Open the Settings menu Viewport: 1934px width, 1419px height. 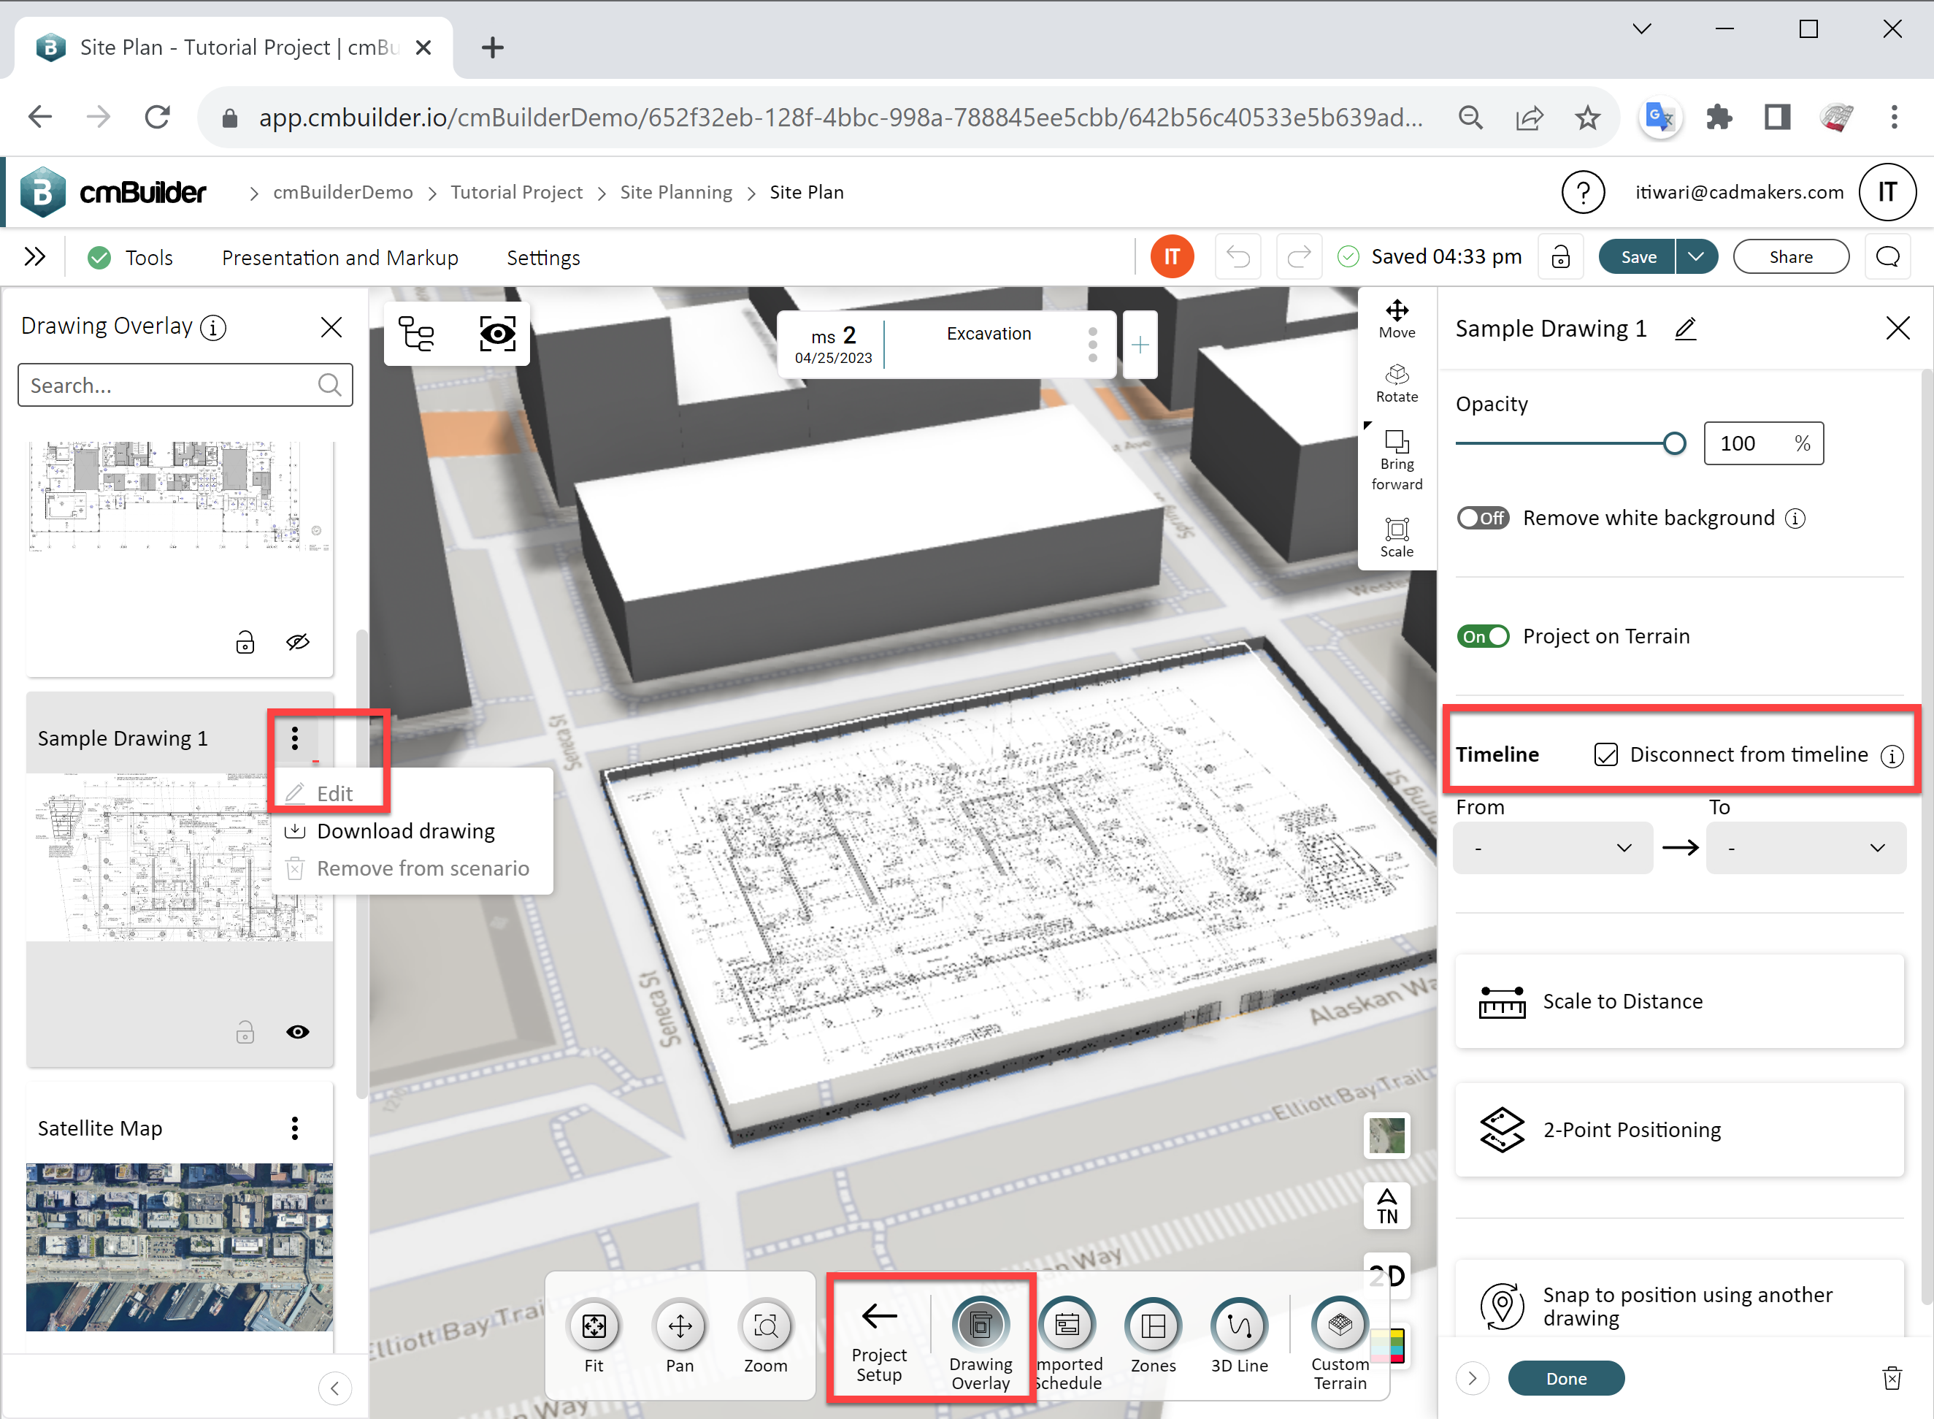[x=542, y=257]
